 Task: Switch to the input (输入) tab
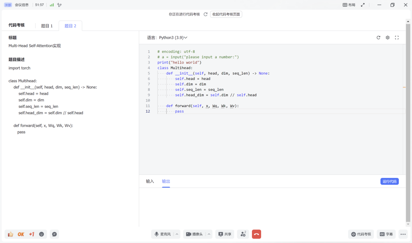point(150,181)
